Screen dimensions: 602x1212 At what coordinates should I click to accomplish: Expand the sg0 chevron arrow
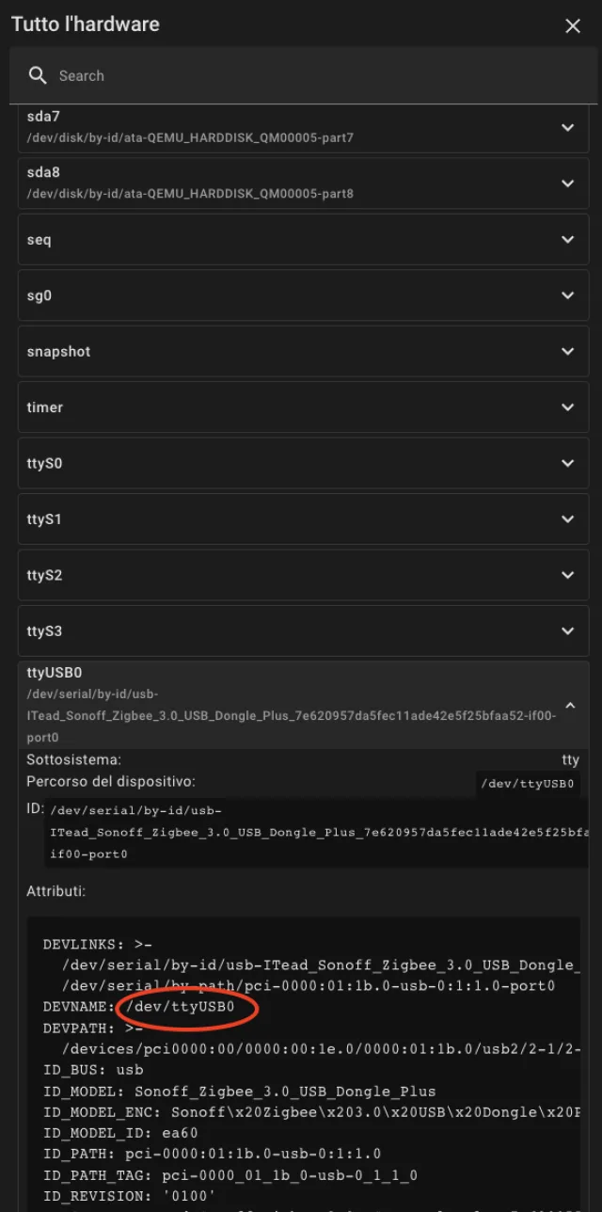click(567, 295)
